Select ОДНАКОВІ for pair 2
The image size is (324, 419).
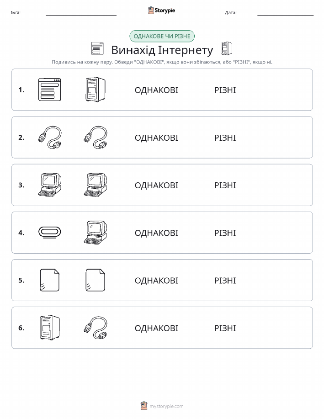[156, 138]
